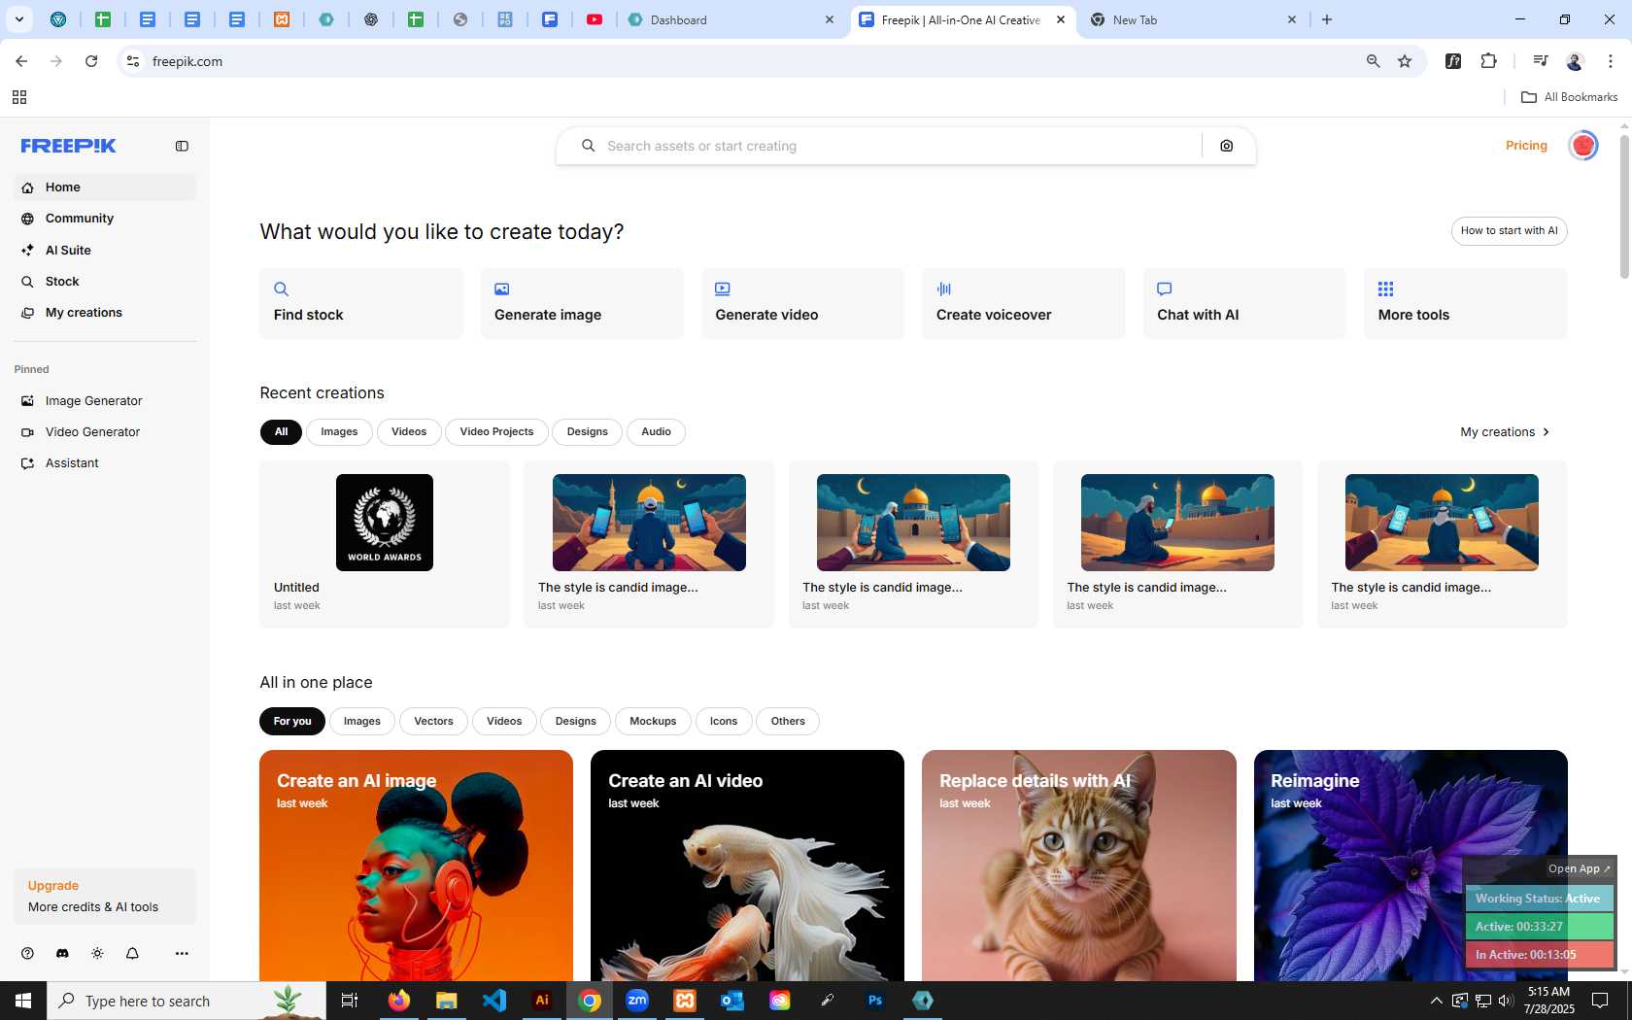Open Chrome extensions puzzle icon
The width and height of the screenshot is (1632, 1020).
pos(1488,61)
